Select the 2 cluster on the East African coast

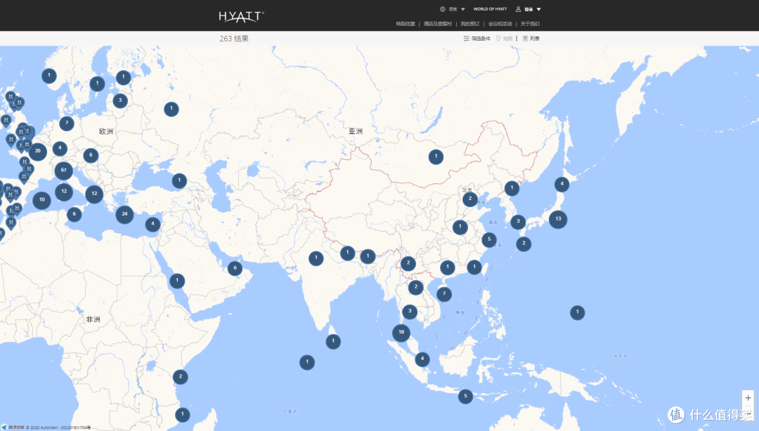pyautogui.click(x=181, y=377)
